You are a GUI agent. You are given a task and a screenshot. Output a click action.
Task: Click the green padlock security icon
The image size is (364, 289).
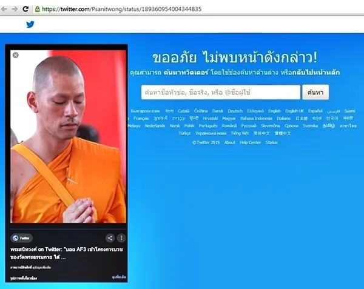(37, 9)
